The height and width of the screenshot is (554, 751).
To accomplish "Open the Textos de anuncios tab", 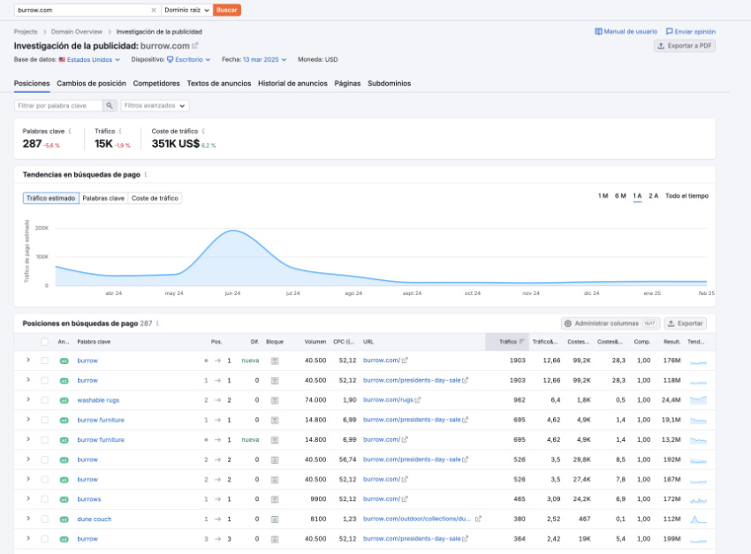I will [x=219, y=83].
